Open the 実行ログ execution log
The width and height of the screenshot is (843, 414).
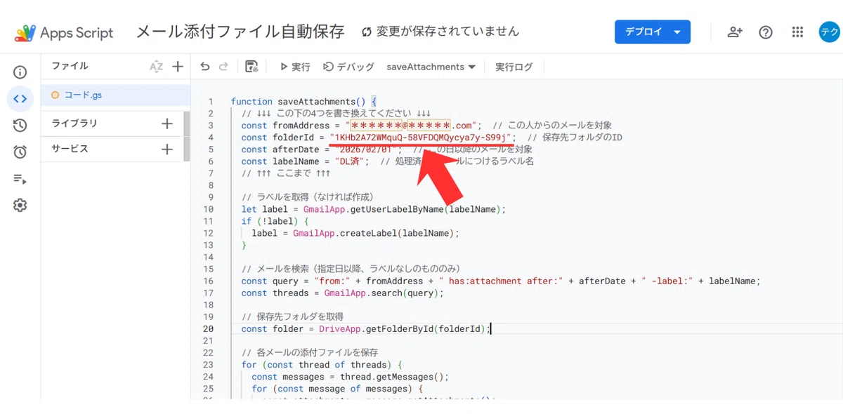[514, 67]
